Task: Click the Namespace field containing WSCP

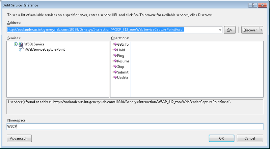Action: pyautogui.click(x=135, y=127)
